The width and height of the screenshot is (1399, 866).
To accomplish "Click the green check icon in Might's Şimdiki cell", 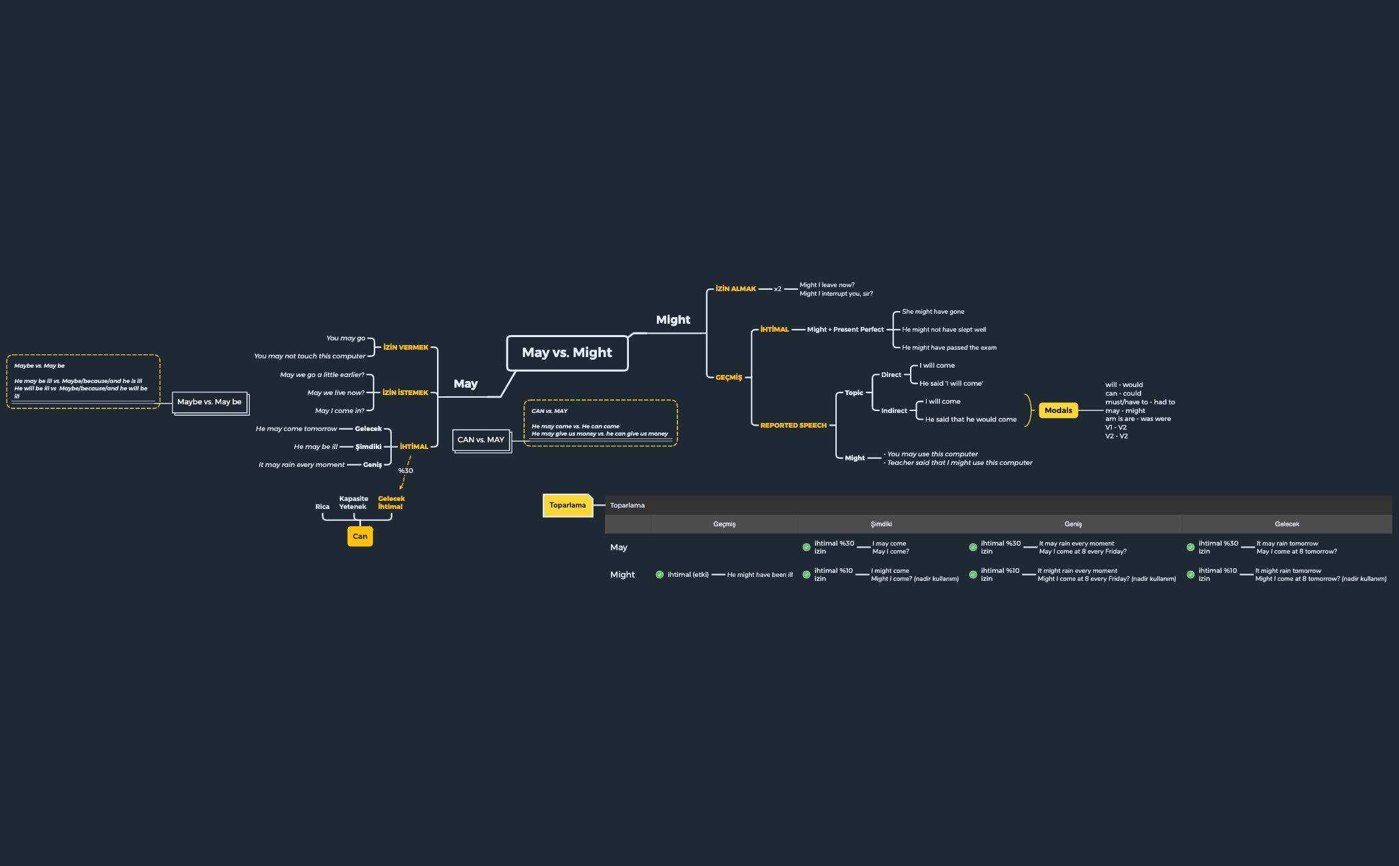I will point(806,574).
